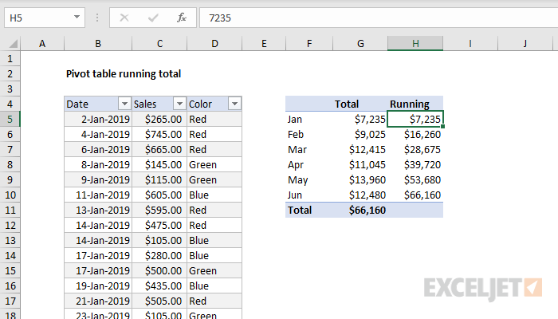Select row 4 header
The width and height of the screenshot is (558, 319).
coord(10,104)
